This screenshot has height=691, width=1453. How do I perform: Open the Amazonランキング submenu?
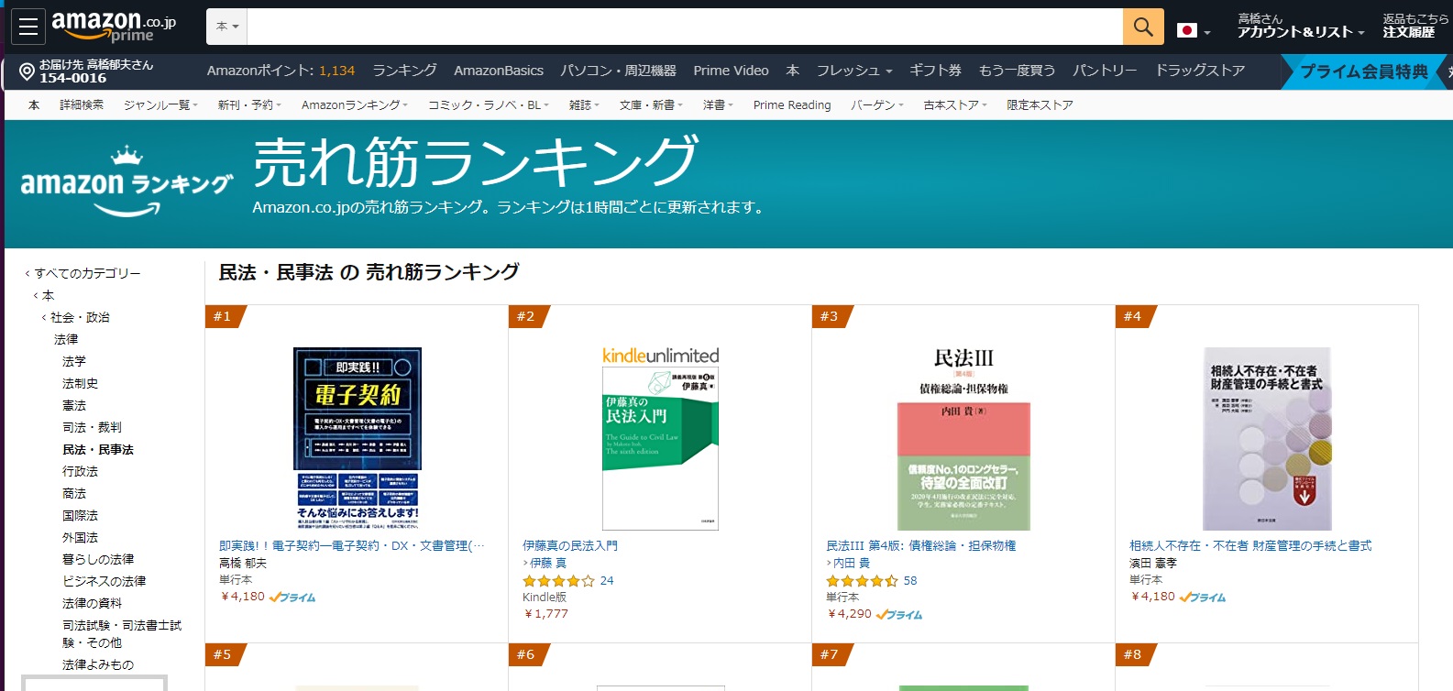[x=355, y=105]
